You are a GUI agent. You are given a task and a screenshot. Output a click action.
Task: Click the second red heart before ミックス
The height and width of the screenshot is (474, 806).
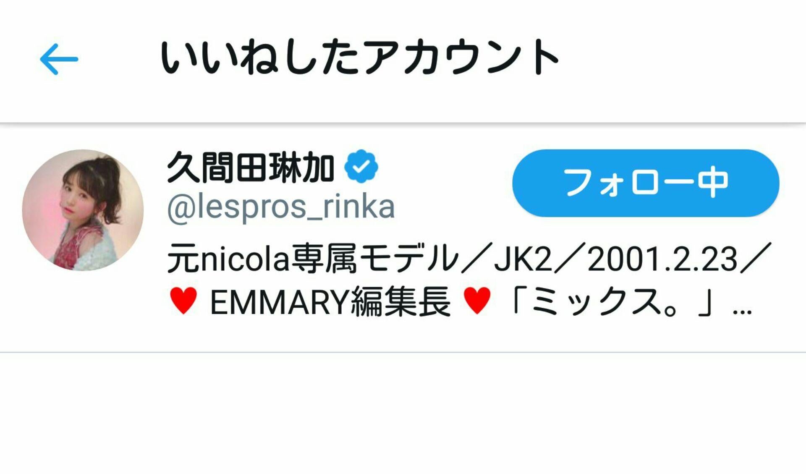point(476,301)
